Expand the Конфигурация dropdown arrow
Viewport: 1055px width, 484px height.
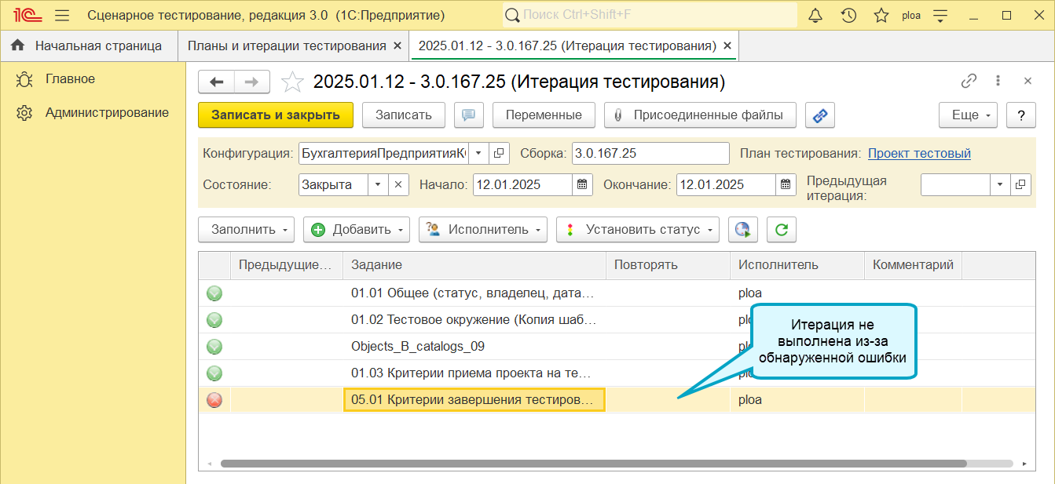click(x=478, y=153)
